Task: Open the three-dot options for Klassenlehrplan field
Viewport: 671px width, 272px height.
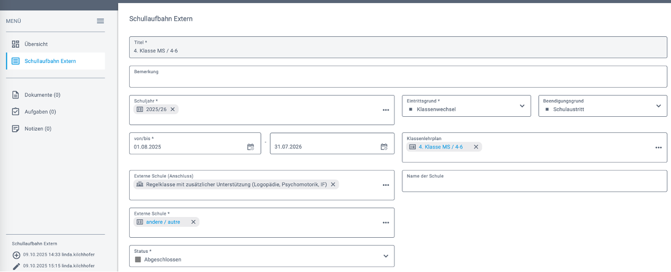Action: (x=658, y=147)
